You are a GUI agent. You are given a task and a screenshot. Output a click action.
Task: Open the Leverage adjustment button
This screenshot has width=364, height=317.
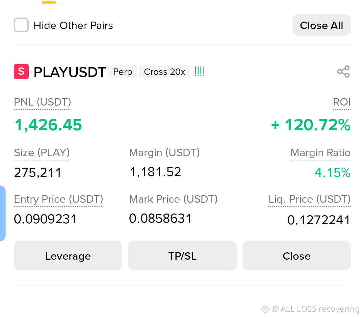[68, 256]
